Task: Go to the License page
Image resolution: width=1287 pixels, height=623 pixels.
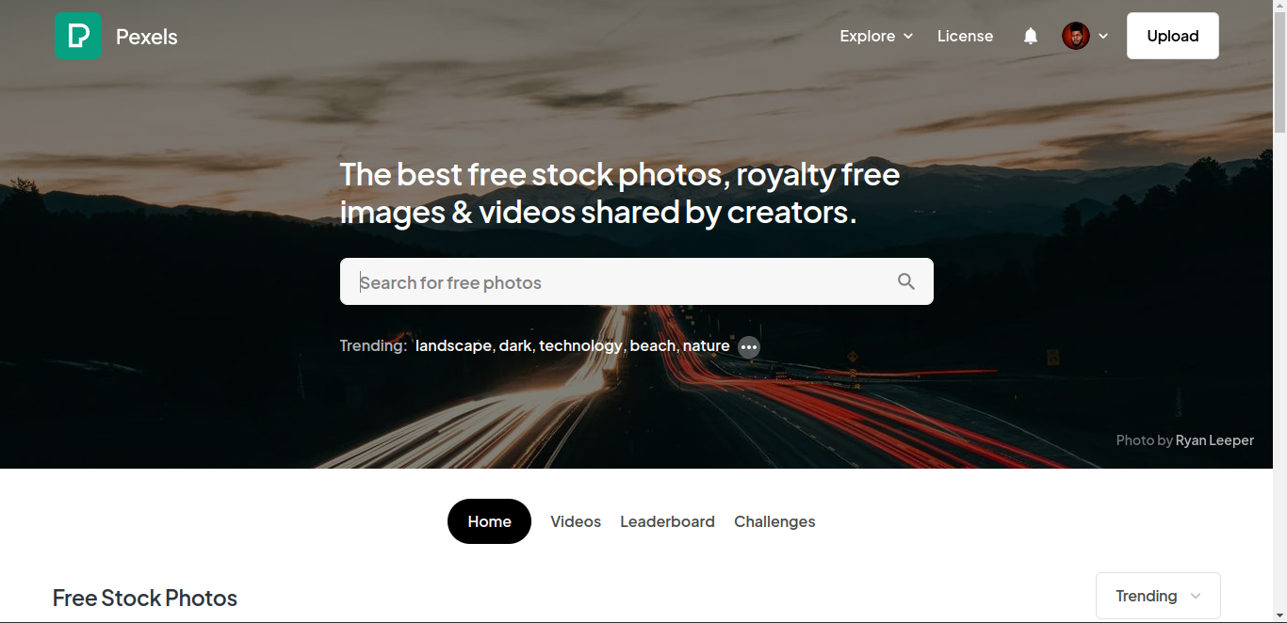Action: [965, 36]
